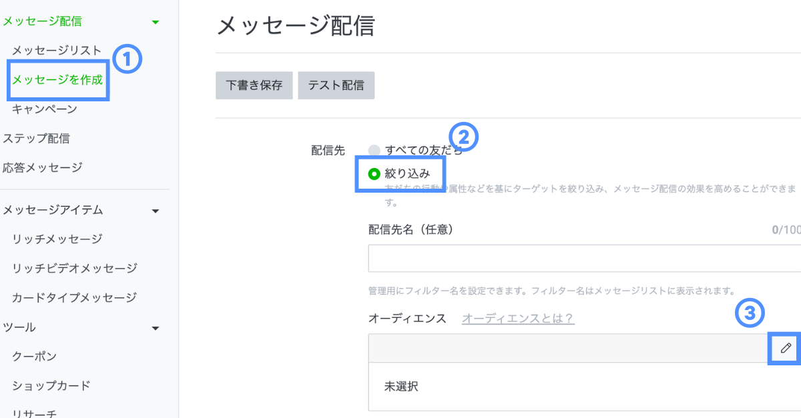
Task: Click the 下書き保存 button
Action: pyautogui.click(x=254, y=85)
